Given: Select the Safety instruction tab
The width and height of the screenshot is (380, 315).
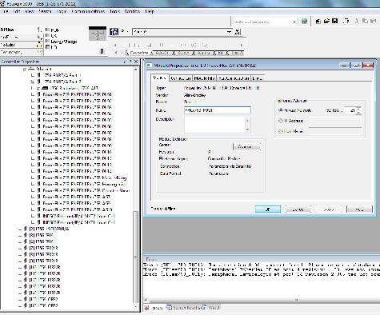Looking at the screenshot, I should pyautogui.click(x=183, y=53).
